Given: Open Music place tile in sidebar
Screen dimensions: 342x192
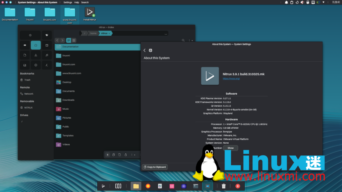Looking at the screenshot, I should tap(47, 55).
